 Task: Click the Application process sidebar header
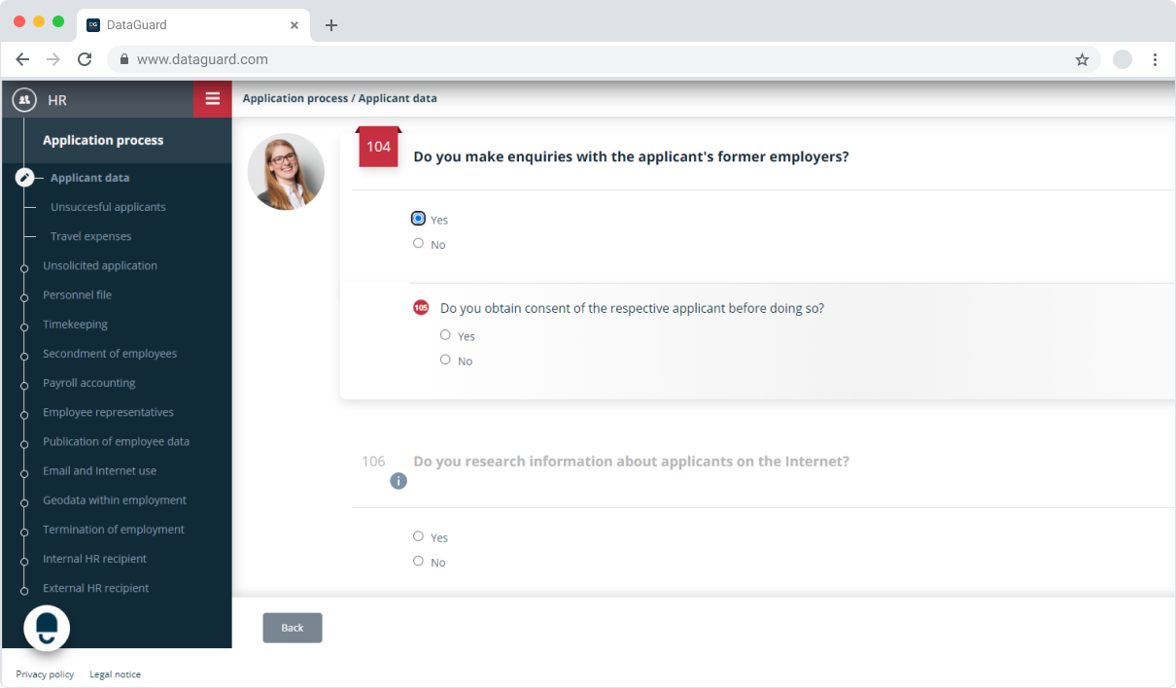pos(103,140)
